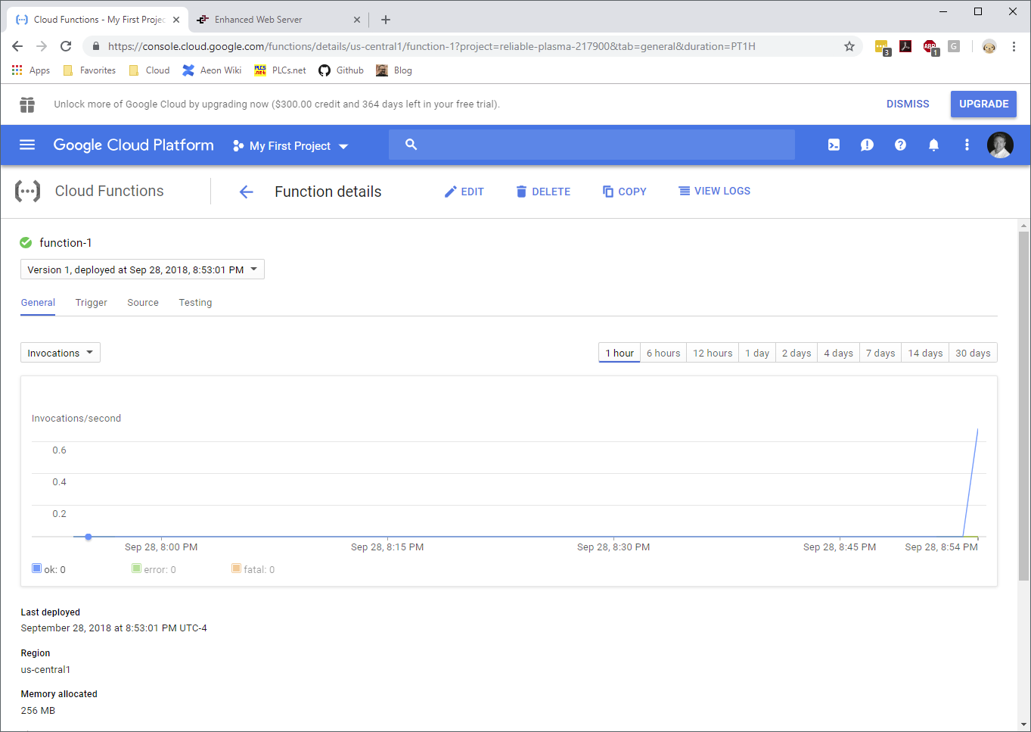The height and width of the screenshot is (732, 1031).
Task: Select the 4 days time range
Action: (838, 353)
